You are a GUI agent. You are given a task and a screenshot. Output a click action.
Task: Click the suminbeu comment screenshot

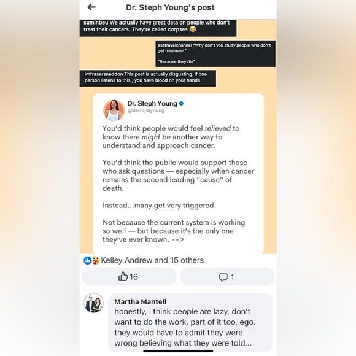pos(158,28)
